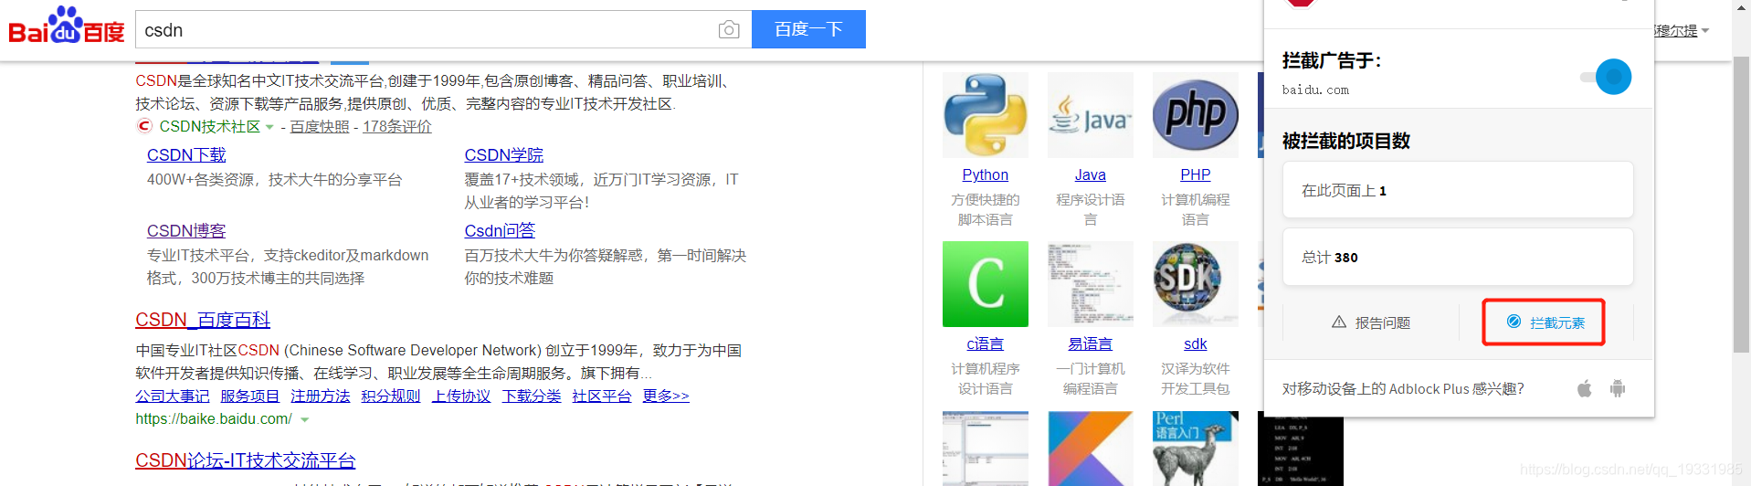
Task: Click the 在此页面上 1 counter
Action: (x=1458, y=190)
